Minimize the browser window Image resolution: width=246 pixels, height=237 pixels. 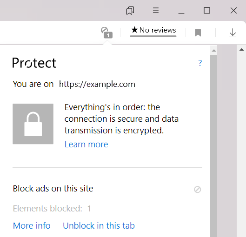point(181,11)
